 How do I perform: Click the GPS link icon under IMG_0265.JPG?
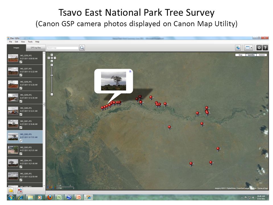21,180
